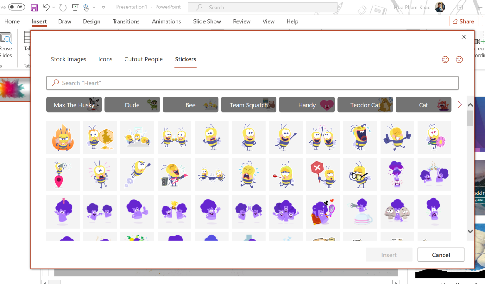
Task: Redo the last action
Action: click(63, 7)
